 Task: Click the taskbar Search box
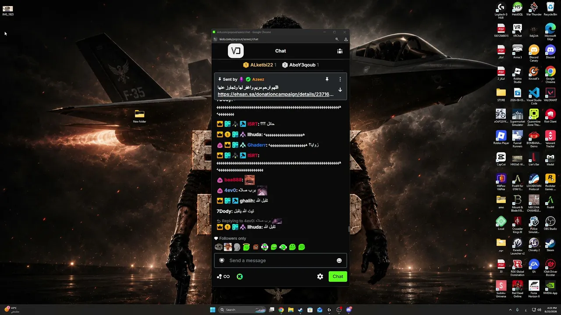(x=242, y=310)
